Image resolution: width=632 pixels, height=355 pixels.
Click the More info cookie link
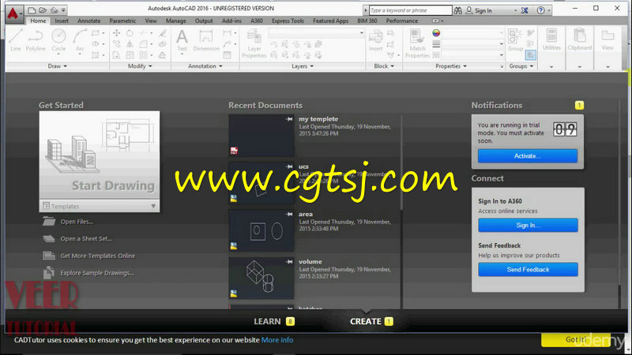click(277, 340)
